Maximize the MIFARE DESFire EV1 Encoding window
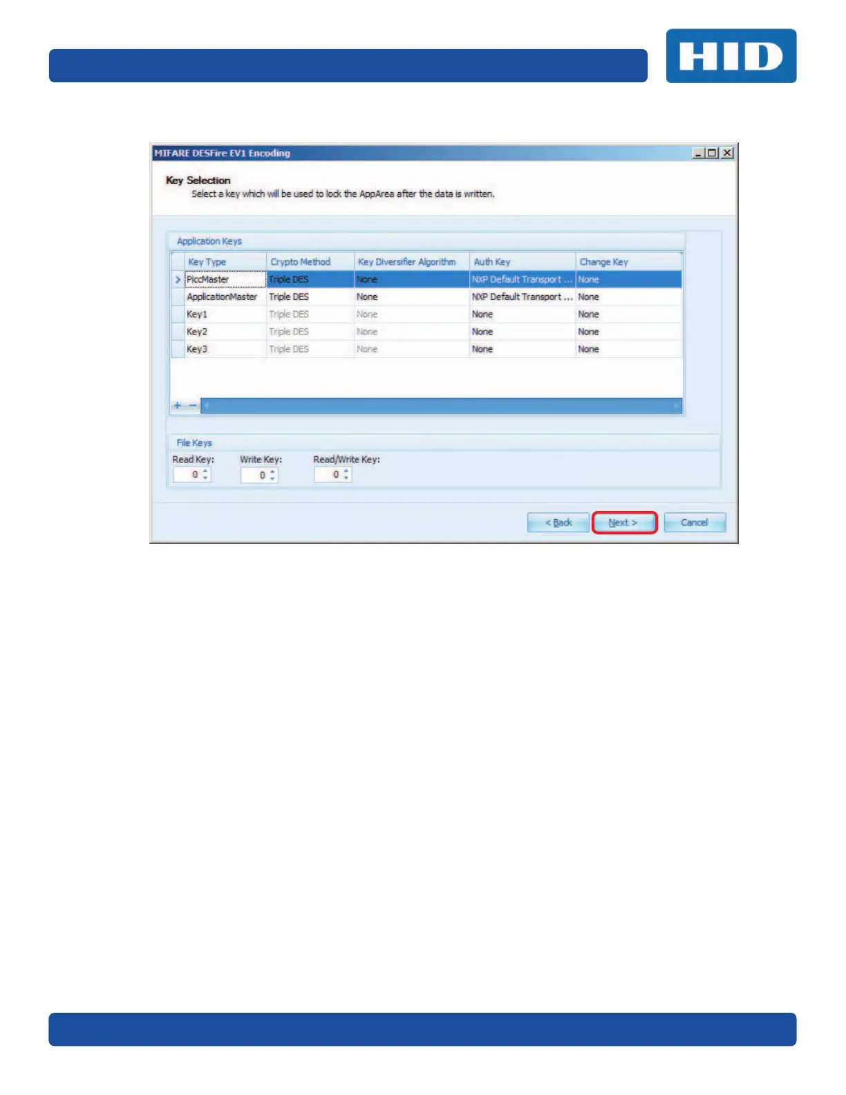The image size is (846, 1095). 713,153
